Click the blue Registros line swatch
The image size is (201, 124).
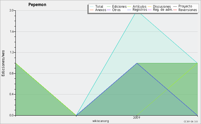(129, 10)
